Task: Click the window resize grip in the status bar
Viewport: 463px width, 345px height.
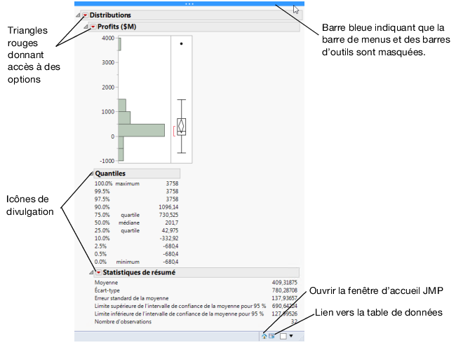Action: click(301, 339)
